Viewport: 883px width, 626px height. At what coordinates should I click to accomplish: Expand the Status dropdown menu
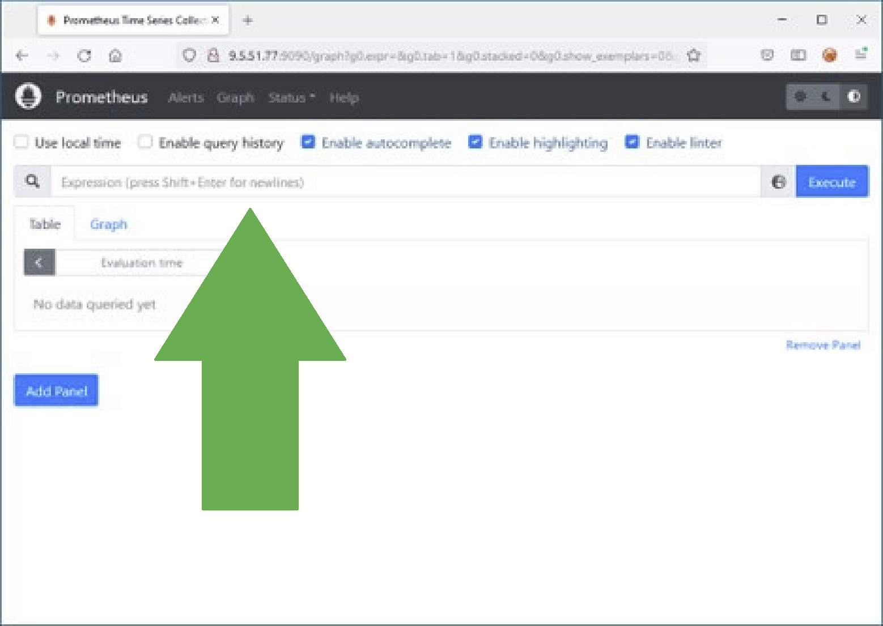(x=291, y=97)
